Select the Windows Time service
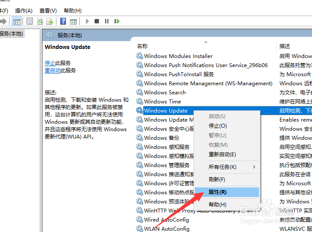This screenshot has width=312, height=232. (162, 101)
